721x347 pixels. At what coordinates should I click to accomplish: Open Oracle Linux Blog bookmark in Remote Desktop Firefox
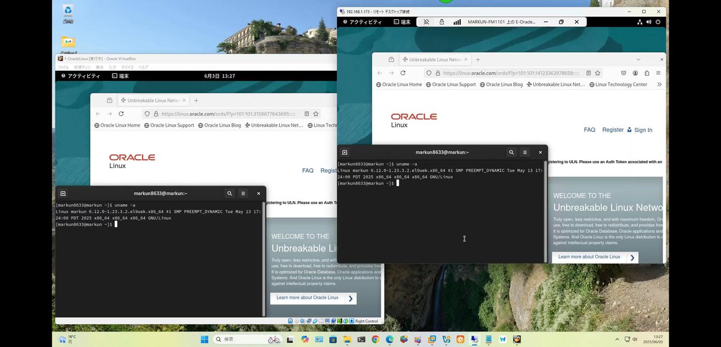(501, 85)
